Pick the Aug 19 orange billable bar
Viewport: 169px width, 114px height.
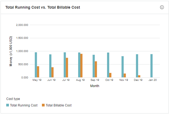[81, 65]
